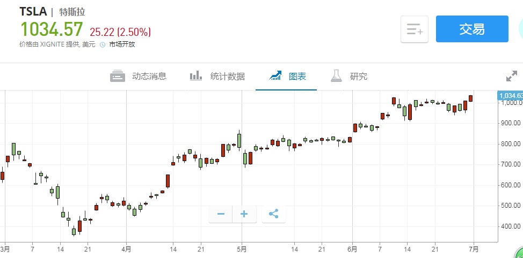Switch to the 统计数据 tab
The image size is (523, 258).
[x=227, y=76]
